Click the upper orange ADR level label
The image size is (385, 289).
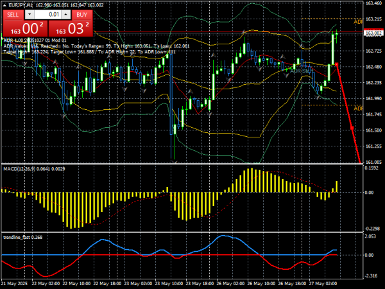point(358,22)
